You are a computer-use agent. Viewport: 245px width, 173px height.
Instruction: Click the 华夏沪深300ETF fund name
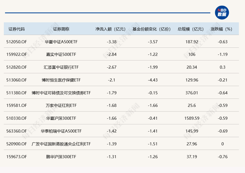click(x=61, y=118)
